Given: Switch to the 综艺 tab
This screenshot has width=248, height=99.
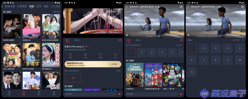Looking at the screenshot, I should 39,7.
